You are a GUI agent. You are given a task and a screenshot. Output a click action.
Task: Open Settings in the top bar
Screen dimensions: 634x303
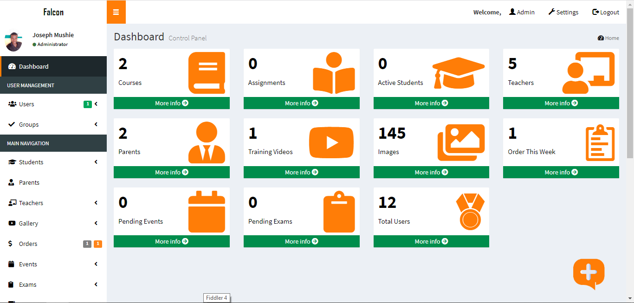tap(563, 13)
